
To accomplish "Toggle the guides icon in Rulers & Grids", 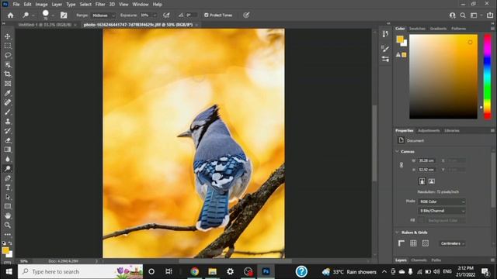I will tap(426, 243).
